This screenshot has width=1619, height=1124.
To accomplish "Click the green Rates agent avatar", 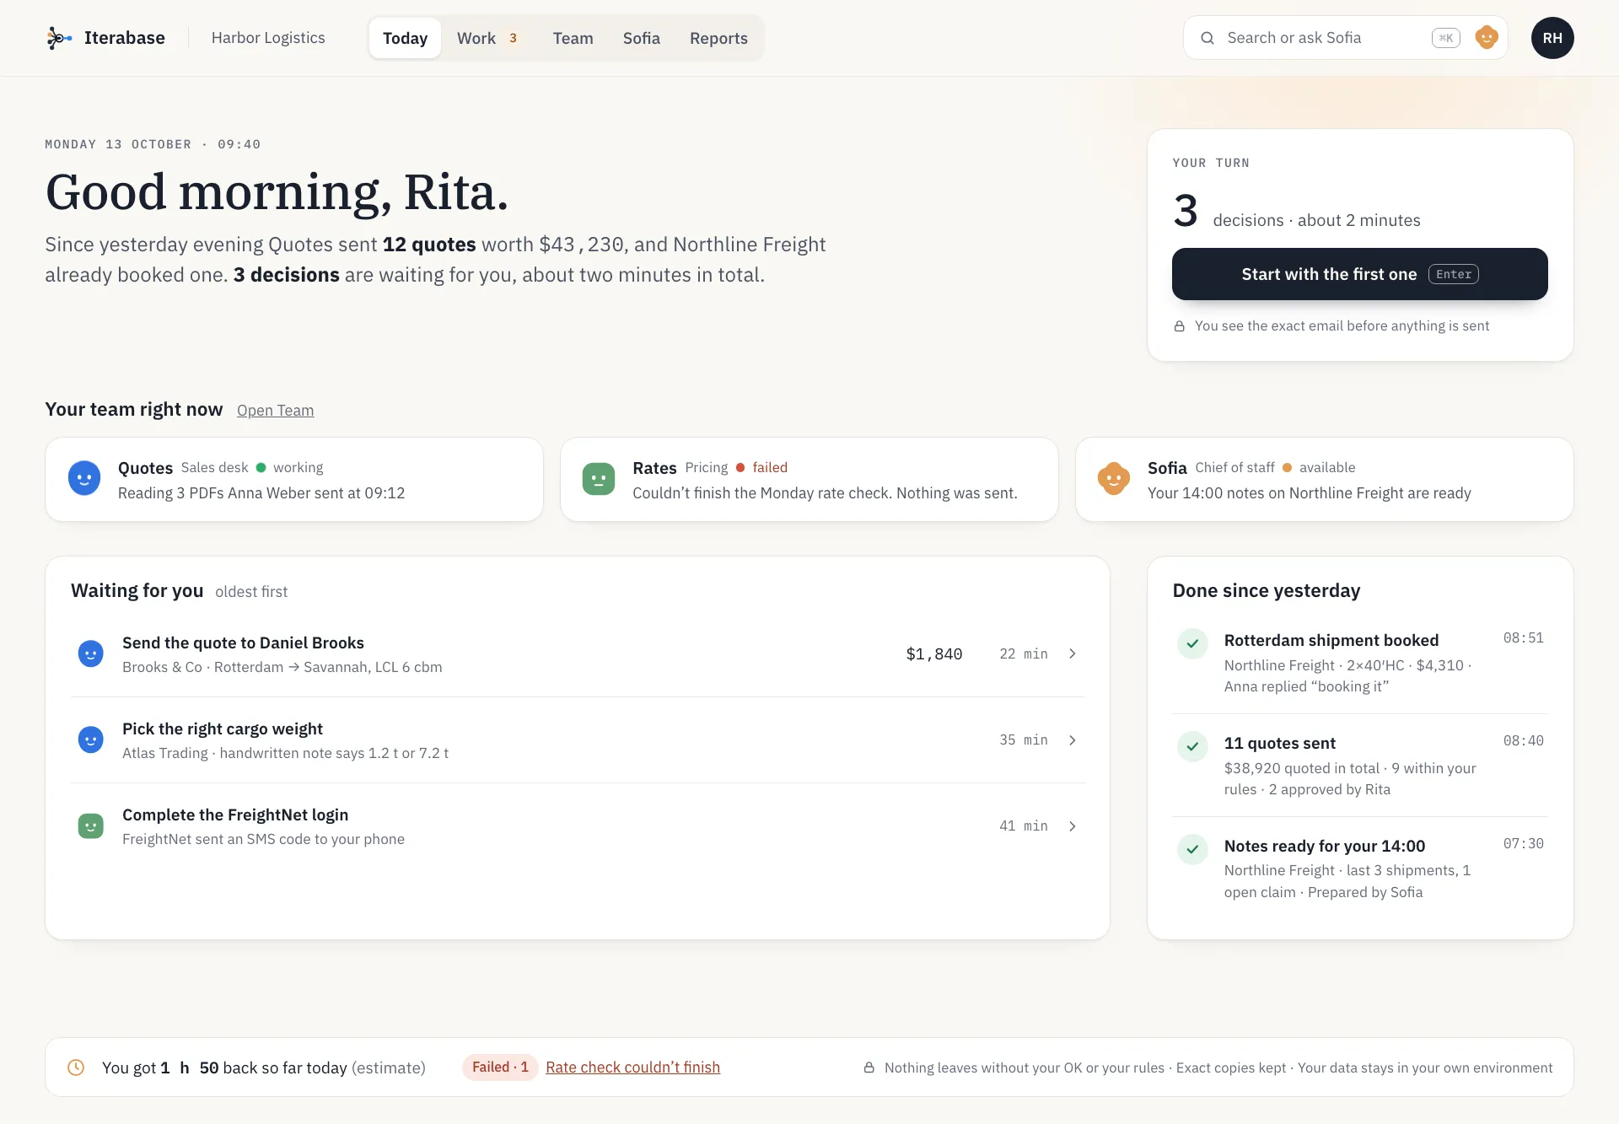I will [599, 479].
